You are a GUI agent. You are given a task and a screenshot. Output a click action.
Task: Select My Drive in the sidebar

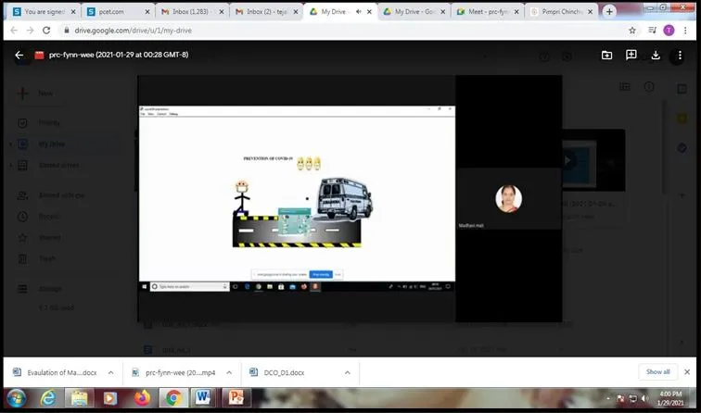pos(51,144)
